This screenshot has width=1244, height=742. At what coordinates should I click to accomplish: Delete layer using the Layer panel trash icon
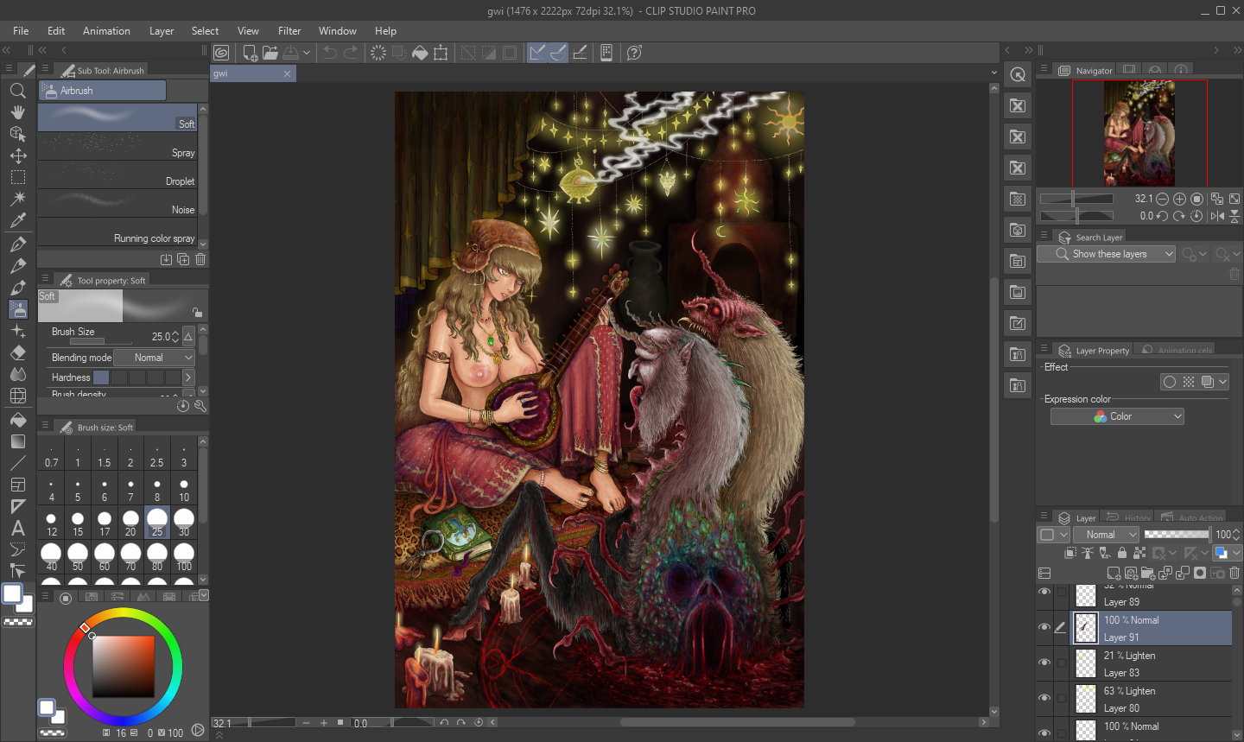pos(1234,573)
